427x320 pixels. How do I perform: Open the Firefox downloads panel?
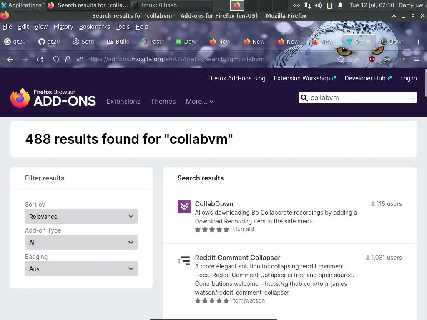point(357,59)
